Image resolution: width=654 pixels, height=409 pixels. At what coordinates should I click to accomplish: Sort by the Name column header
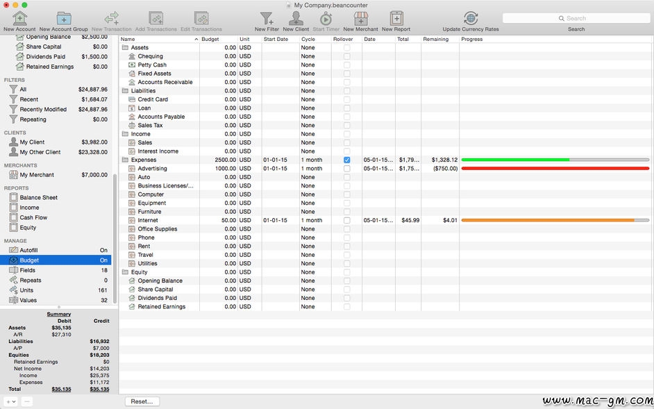(x=158, y=40)
